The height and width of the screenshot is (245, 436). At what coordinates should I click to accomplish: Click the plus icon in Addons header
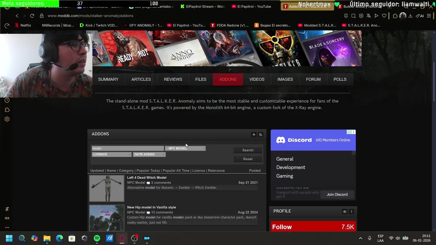click(x=254, y=135)
